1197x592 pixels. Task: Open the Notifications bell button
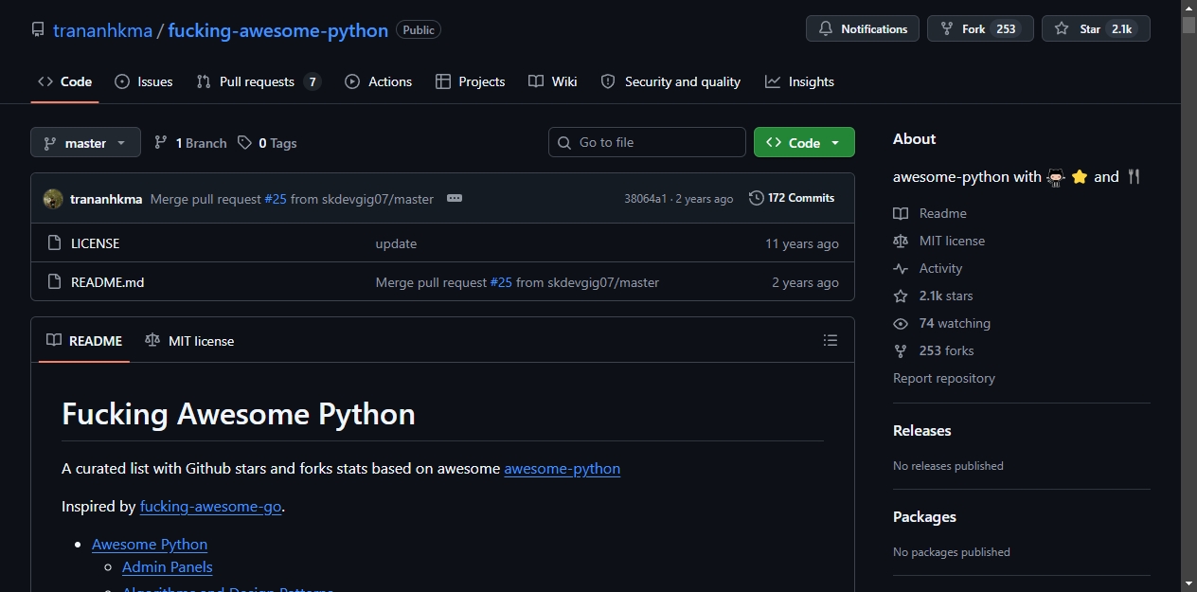(x=863, y=28)
